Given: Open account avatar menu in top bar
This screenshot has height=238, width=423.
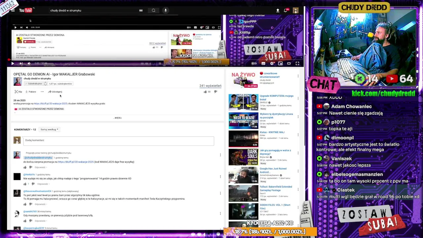Looking at the screenshot, I should click(296, 11).
